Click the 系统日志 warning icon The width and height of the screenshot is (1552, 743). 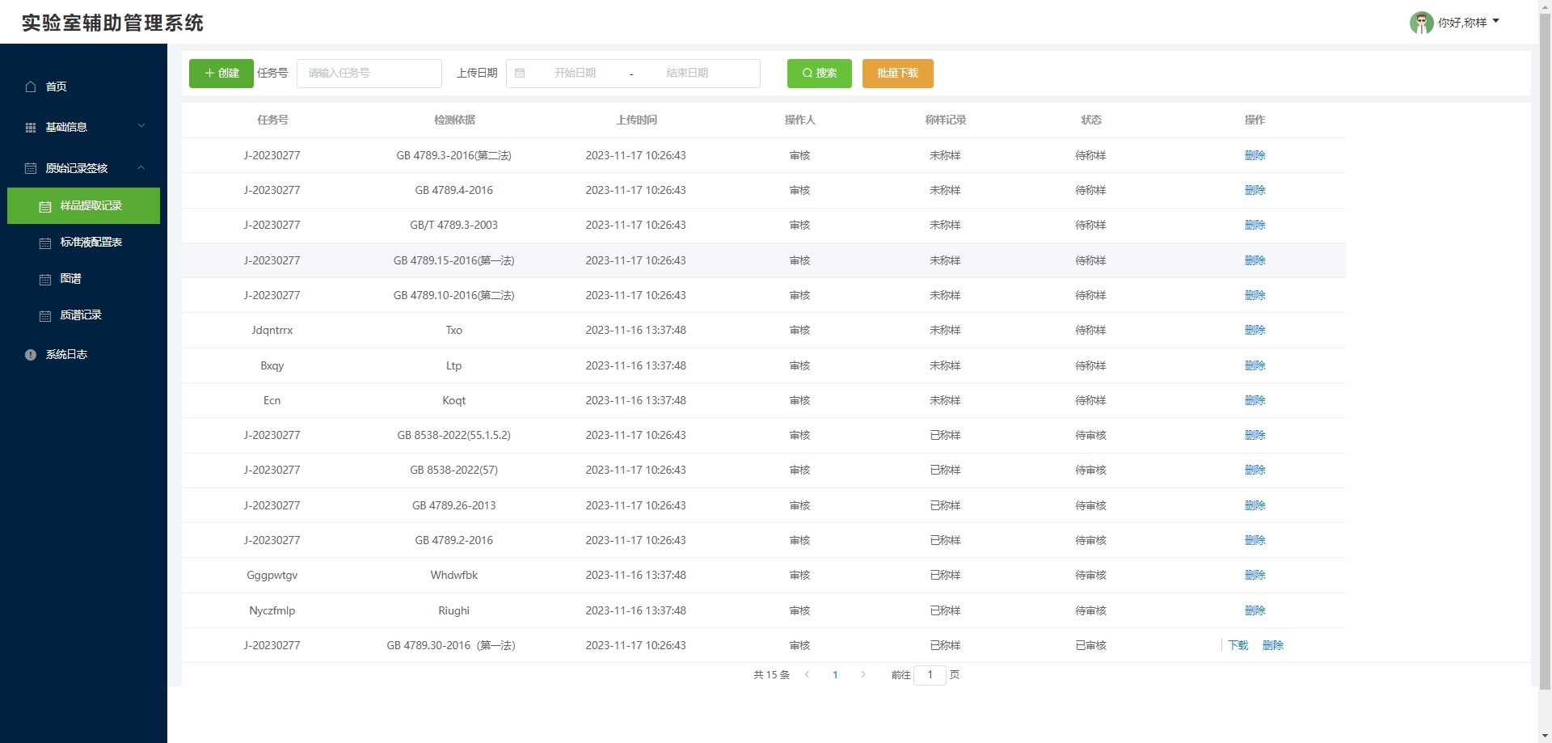[31, 355]
